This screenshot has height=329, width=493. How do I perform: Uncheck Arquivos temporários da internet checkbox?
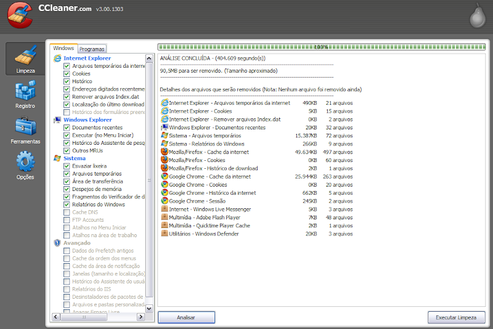[67, 66]
